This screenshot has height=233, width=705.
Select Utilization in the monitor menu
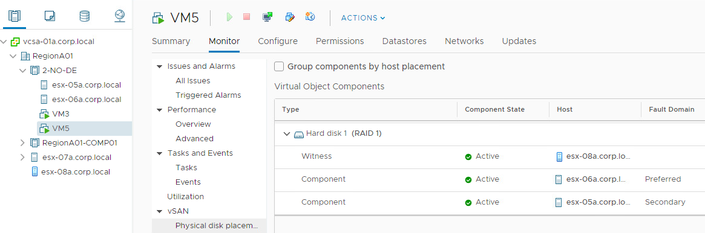click(185, 197)
